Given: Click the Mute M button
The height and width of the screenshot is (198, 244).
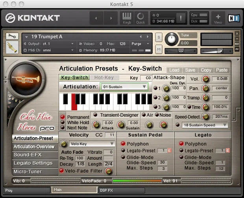Looking at the screenshot, I should pyautogui.click(x=159, y=49).
